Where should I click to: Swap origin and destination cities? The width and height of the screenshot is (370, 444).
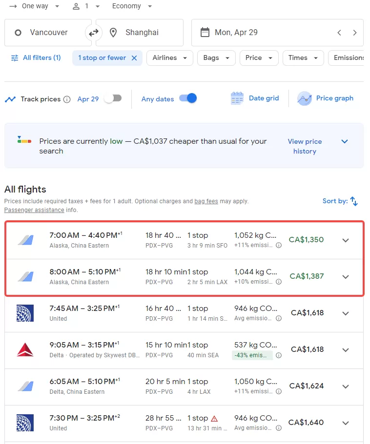pos(94,33)
